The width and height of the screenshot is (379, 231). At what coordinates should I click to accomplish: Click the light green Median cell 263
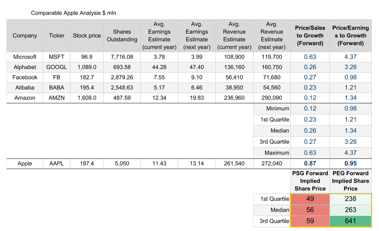[350, 210]
